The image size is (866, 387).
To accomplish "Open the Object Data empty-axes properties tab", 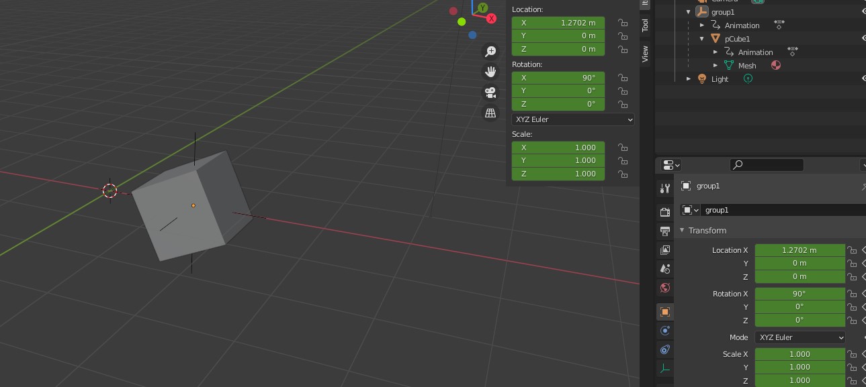I will [665, 368].
